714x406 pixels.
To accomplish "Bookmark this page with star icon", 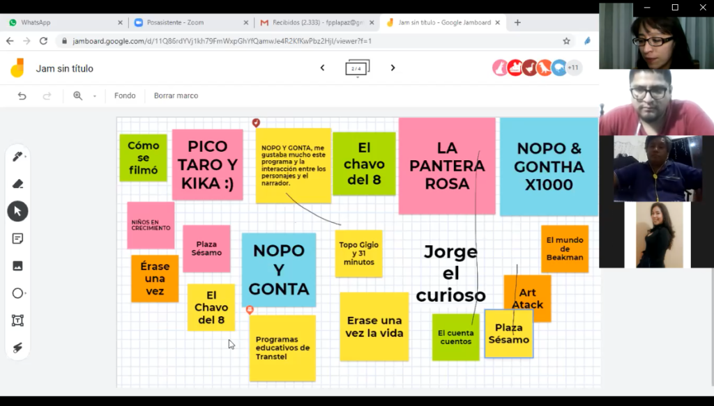I will point(566,41).
